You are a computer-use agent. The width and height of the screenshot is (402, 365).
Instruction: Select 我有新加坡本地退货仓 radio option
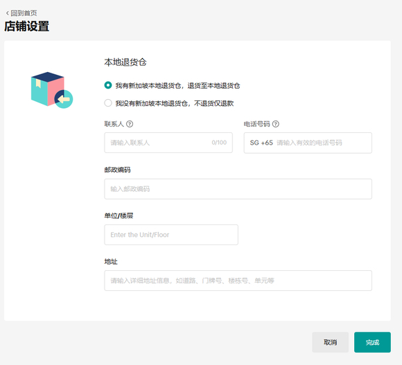(108, 85)
